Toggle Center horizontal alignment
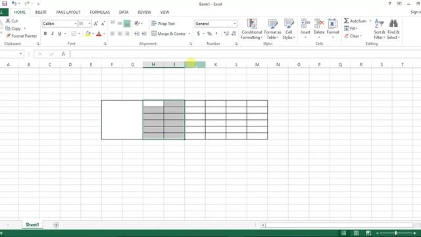 120,34
